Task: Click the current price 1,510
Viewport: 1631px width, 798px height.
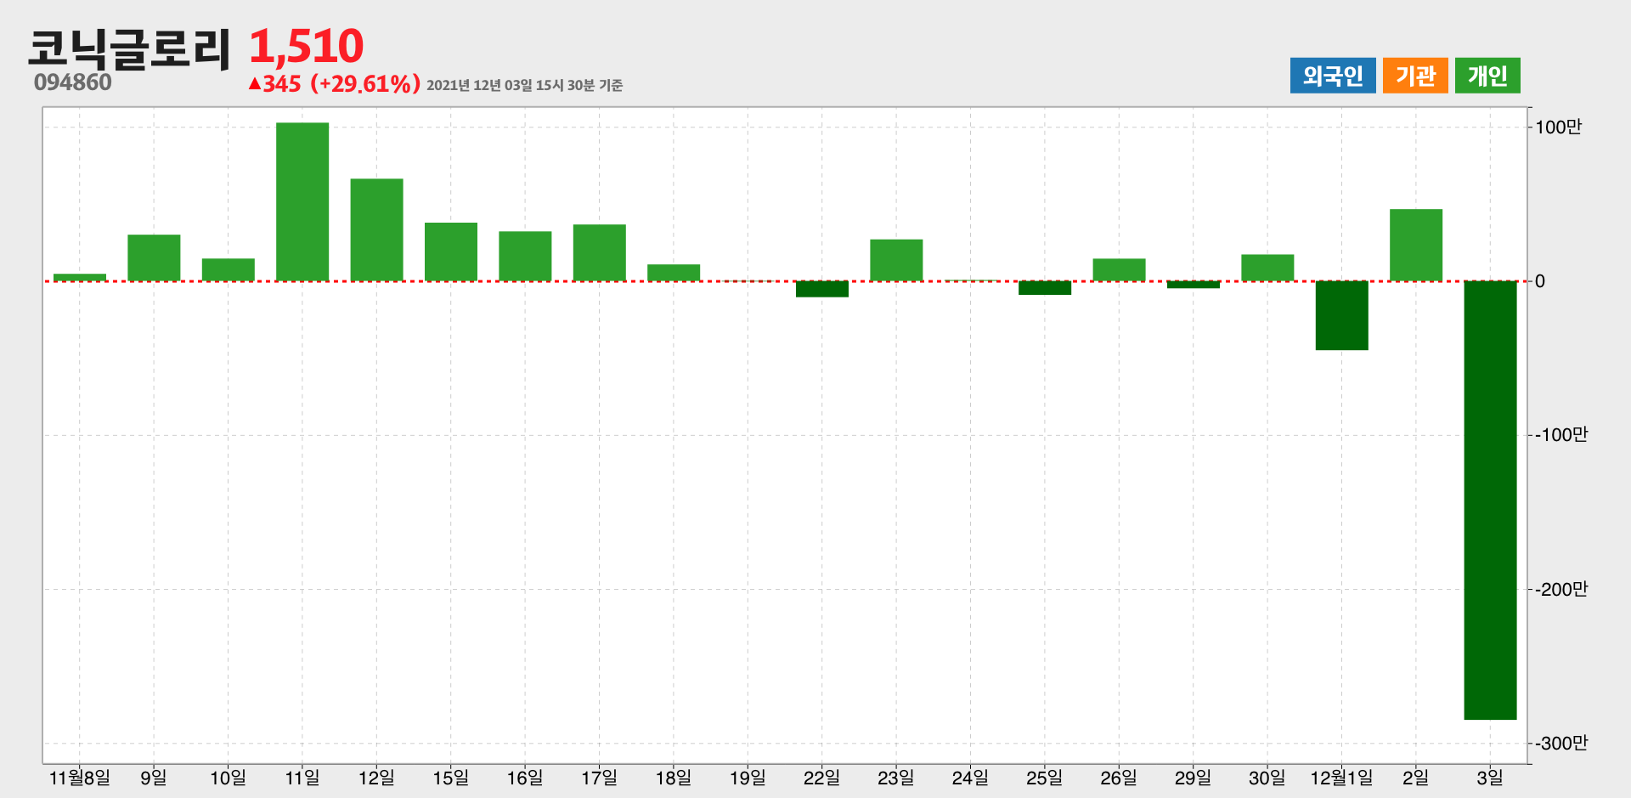Action: [307, 46]
